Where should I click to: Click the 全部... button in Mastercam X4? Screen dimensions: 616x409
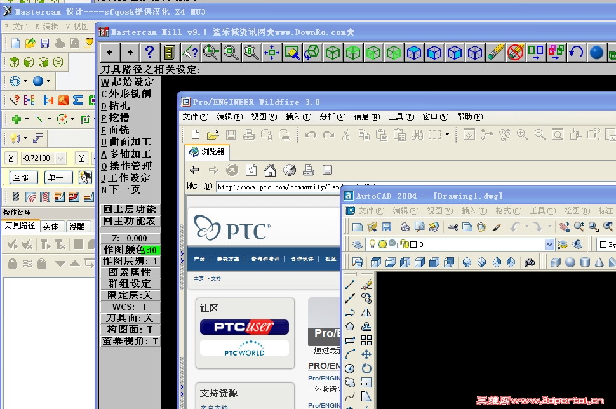(x=23, y=178)
